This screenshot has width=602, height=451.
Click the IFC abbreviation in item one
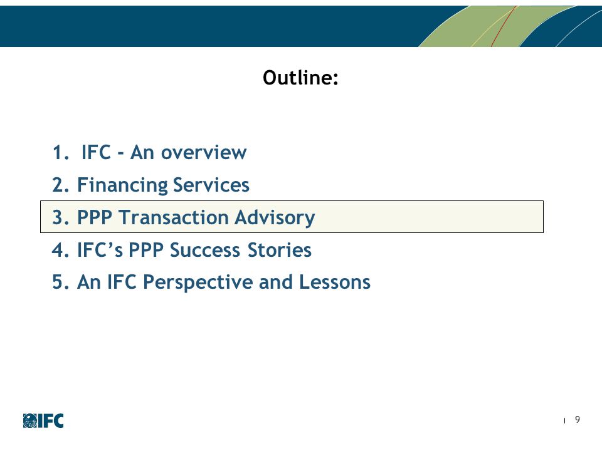(96, 152)
